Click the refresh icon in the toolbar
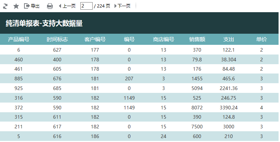Screen dimensions: 280x142 tap(5, 6)
